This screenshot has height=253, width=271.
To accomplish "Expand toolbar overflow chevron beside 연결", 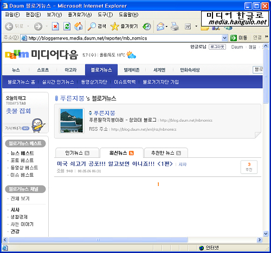I will click(267, 37).
